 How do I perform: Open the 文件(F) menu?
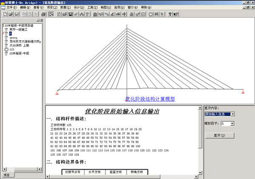tap(11, 8)
